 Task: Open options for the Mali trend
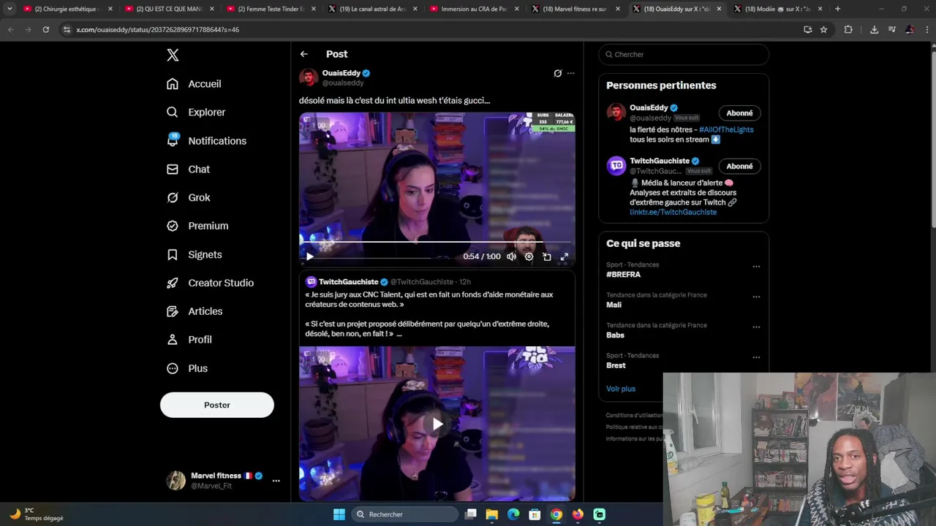pyautogui.click(x=756, y=297)
